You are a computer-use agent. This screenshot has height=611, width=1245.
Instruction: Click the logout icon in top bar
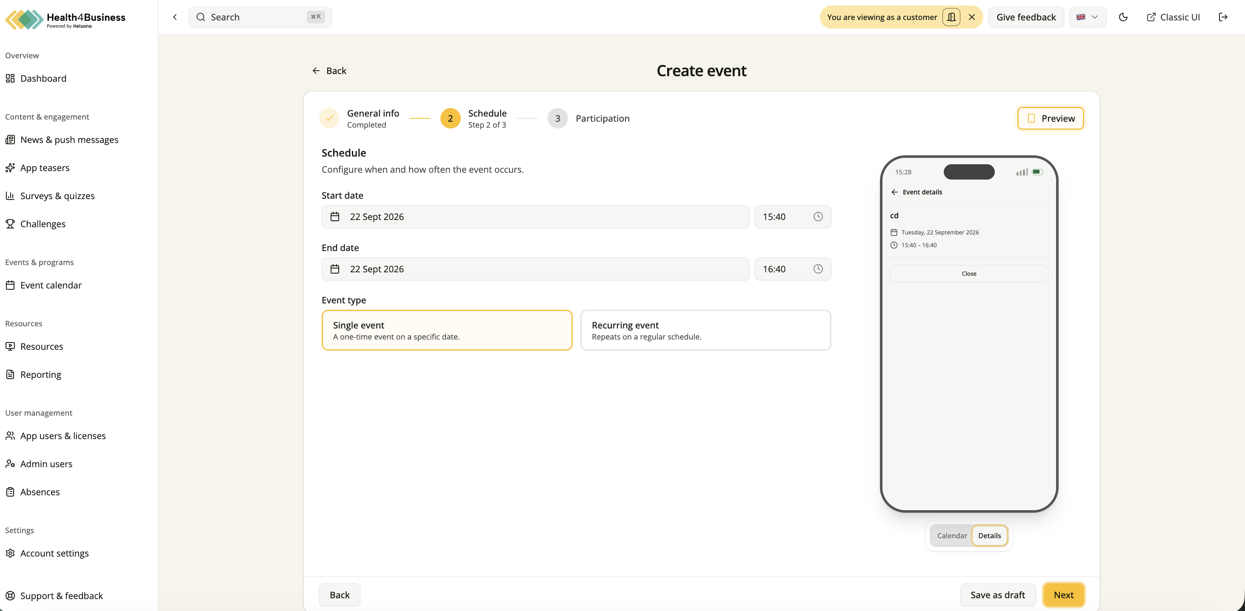click(x=1223, y=17)
